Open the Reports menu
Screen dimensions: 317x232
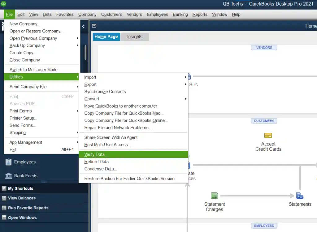[x=200, y=14]
